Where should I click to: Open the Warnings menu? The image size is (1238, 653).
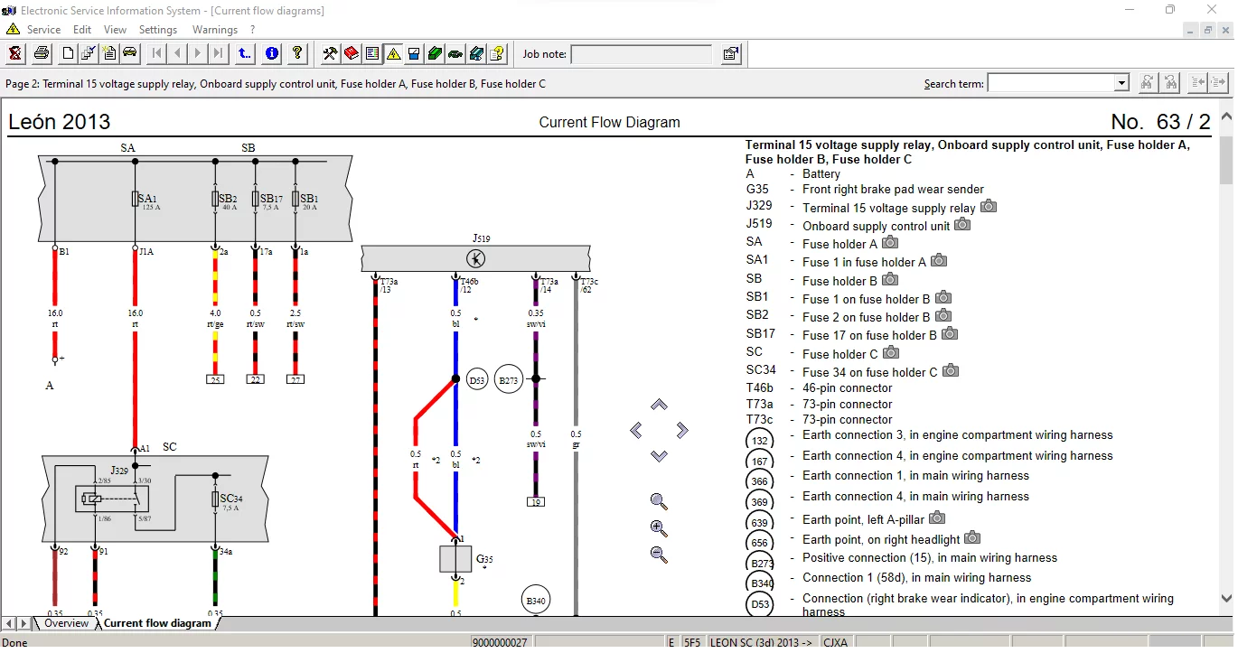coord(214,30)
